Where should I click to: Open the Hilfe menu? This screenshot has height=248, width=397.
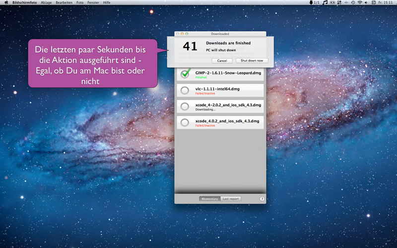pos(107,2)
